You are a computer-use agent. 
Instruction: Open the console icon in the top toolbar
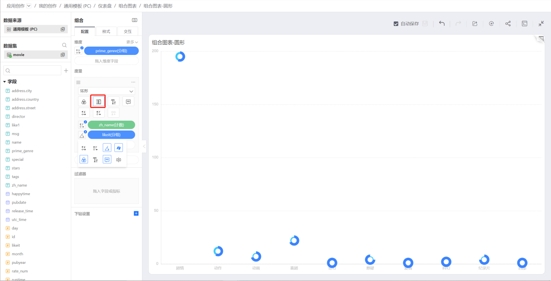pyautogui.click(x=525, y=24)
